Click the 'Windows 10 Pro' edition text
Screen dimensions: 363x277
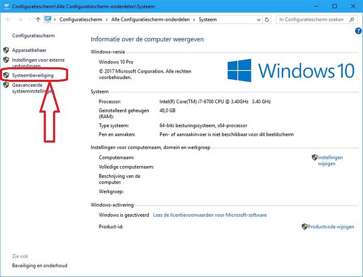click(x=116, y=62)
